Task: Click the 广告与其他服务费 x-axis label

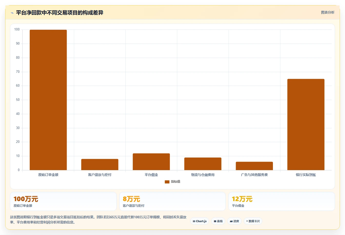Action: pyautogui.click(x=254, y=175)
